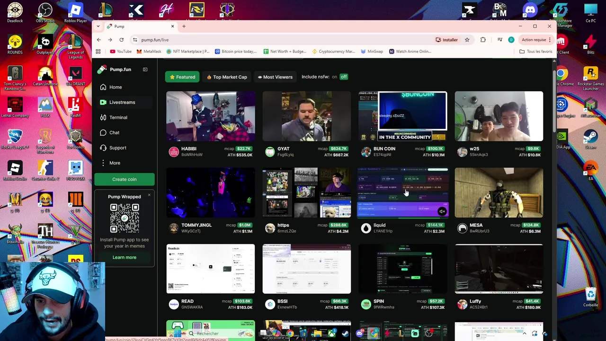
Task: Open the HABIBI livestream thumbnail
Action: tap(211, 117)
